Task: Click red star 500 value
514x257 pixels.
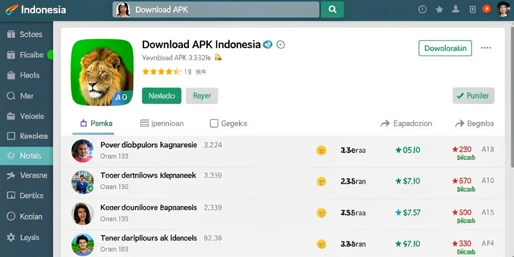Action: point(462,212)
